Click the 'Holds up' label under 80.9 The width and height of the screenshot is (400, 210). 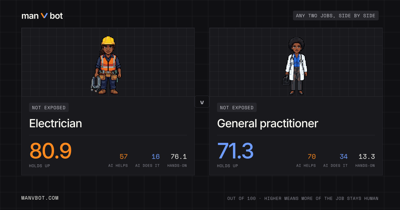click(x=40, y=166)
